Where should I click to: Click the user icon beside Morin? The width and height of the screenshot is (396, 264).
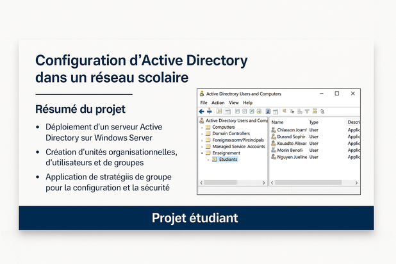274,150
